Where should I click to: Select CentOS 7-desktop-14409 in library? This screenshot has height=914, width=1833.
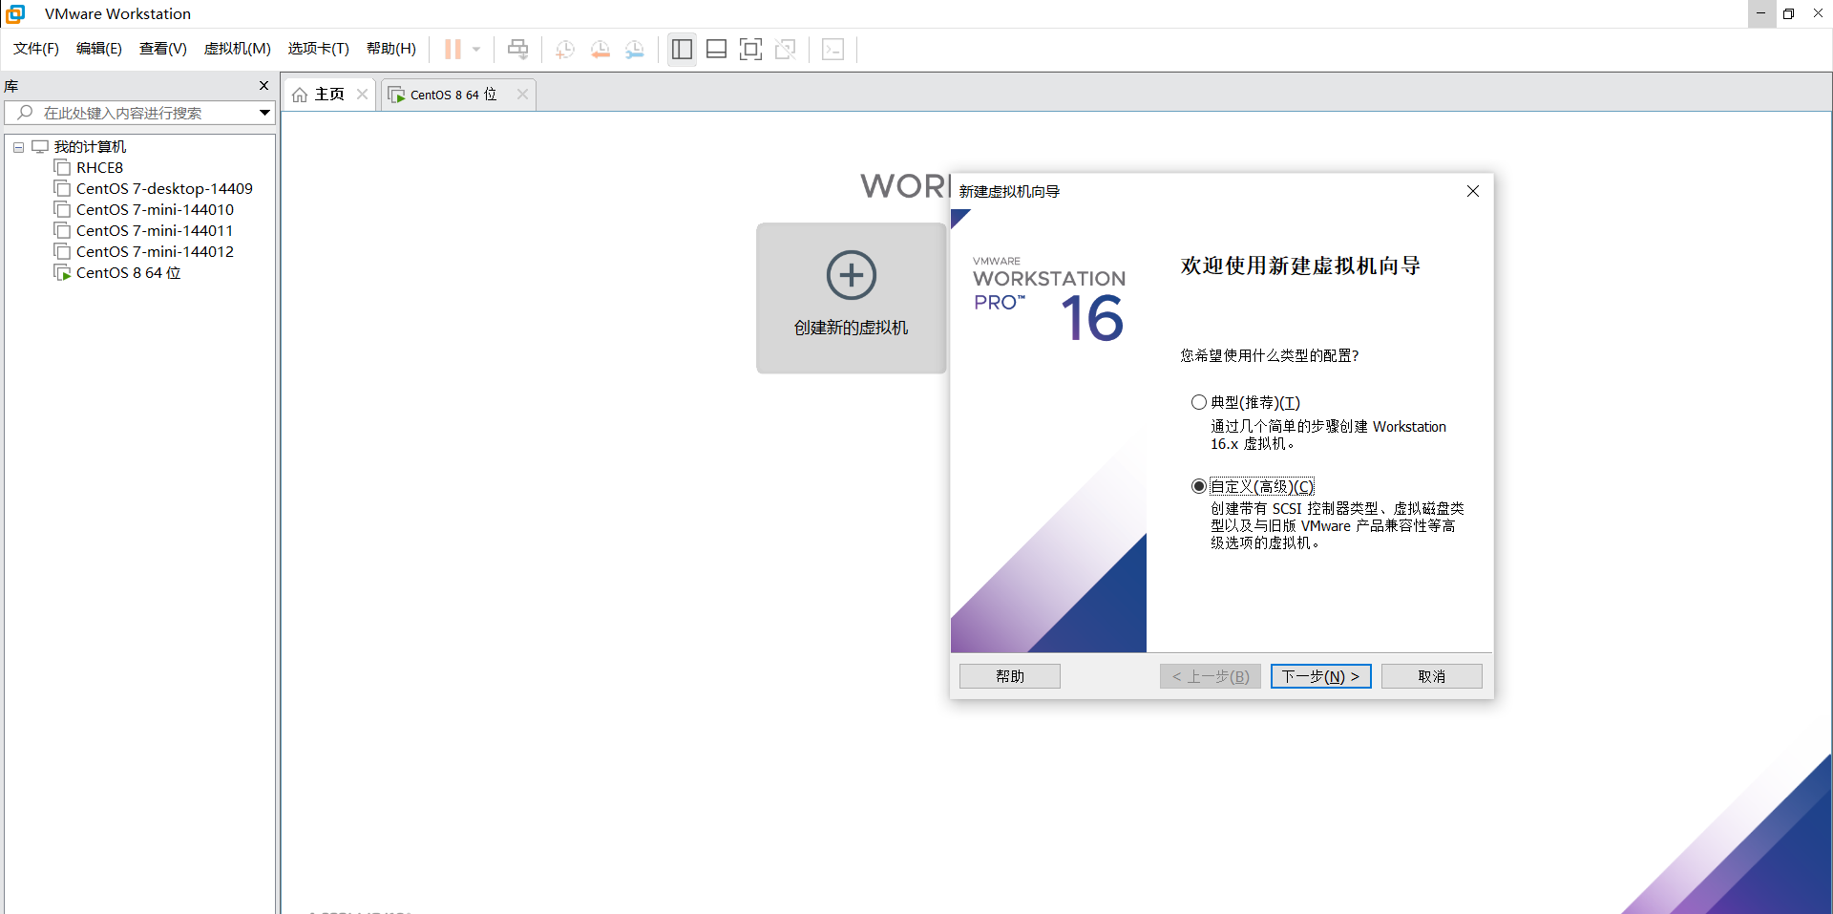pyautogui.click(x=164, y=189)
